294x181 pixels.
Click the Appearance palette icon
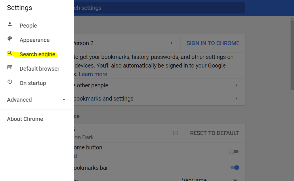pos(10,38)
